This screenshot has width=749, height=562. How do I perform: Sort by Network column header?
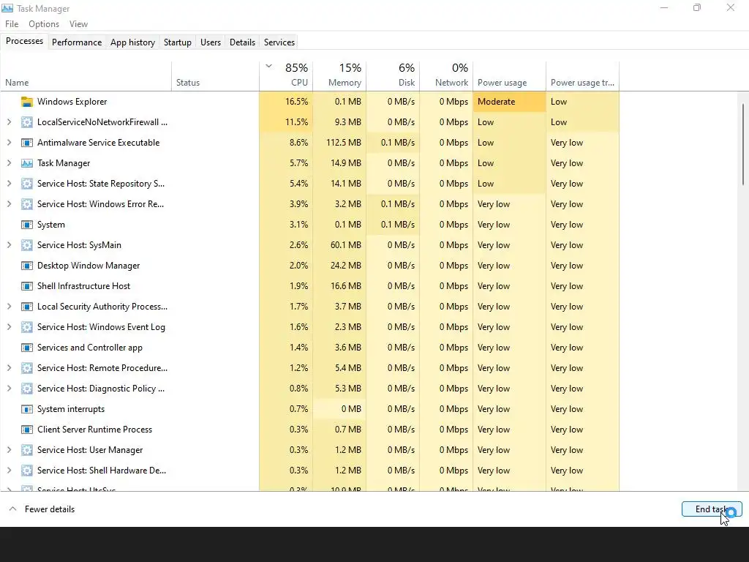(446, 76)
